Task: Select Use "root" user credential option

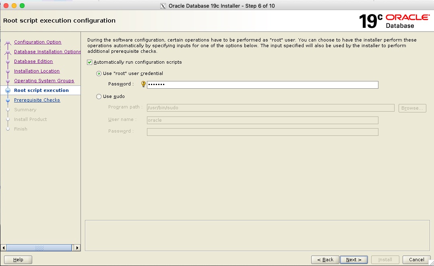Action: pos(99,73)
